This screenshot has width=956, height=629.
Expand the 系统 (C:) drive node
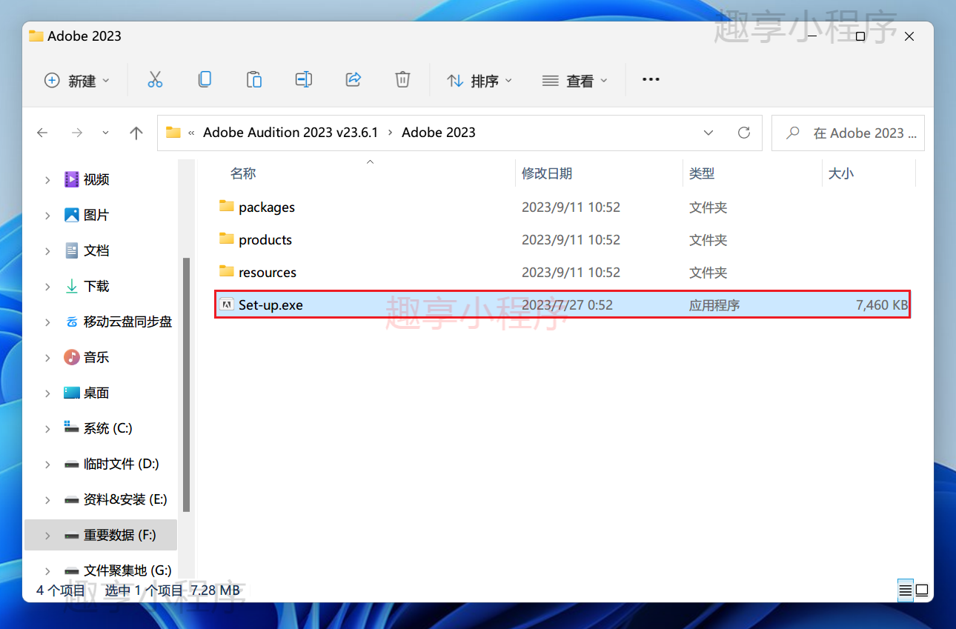tap(47, 428)
